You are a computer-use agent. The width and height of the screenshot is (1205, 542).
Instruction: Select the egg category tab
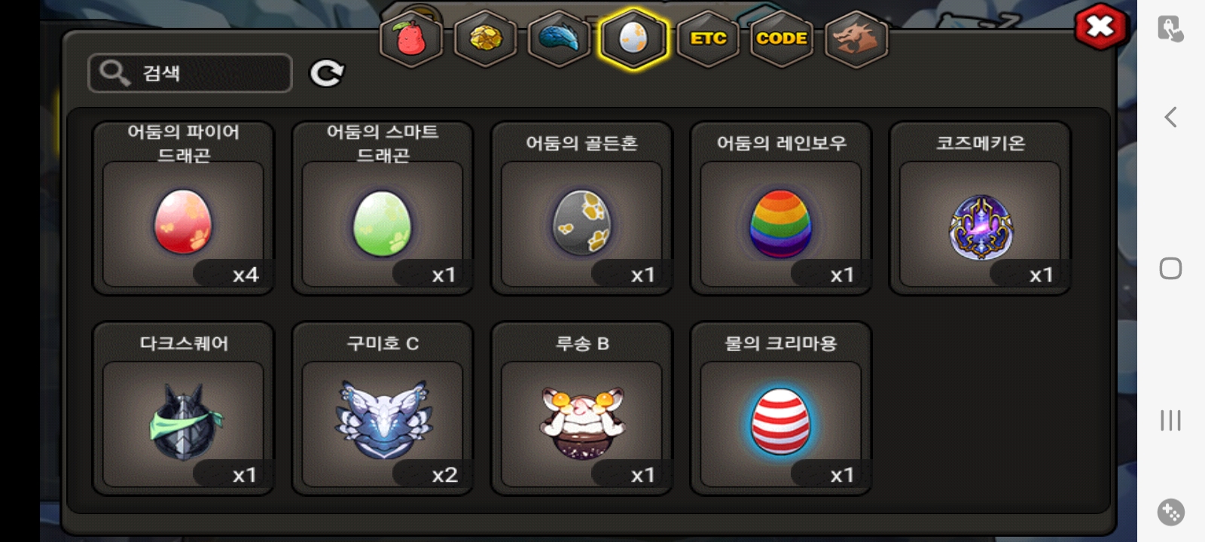(633, 38)
